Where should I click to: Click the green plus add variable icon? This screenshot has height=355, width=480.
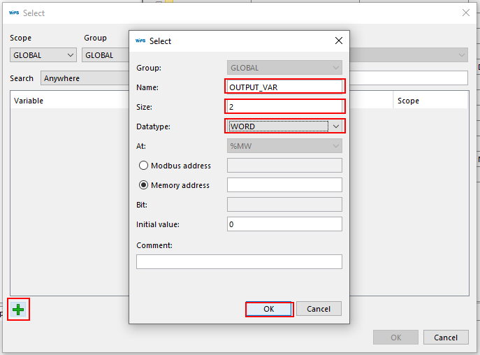(18, 310)
